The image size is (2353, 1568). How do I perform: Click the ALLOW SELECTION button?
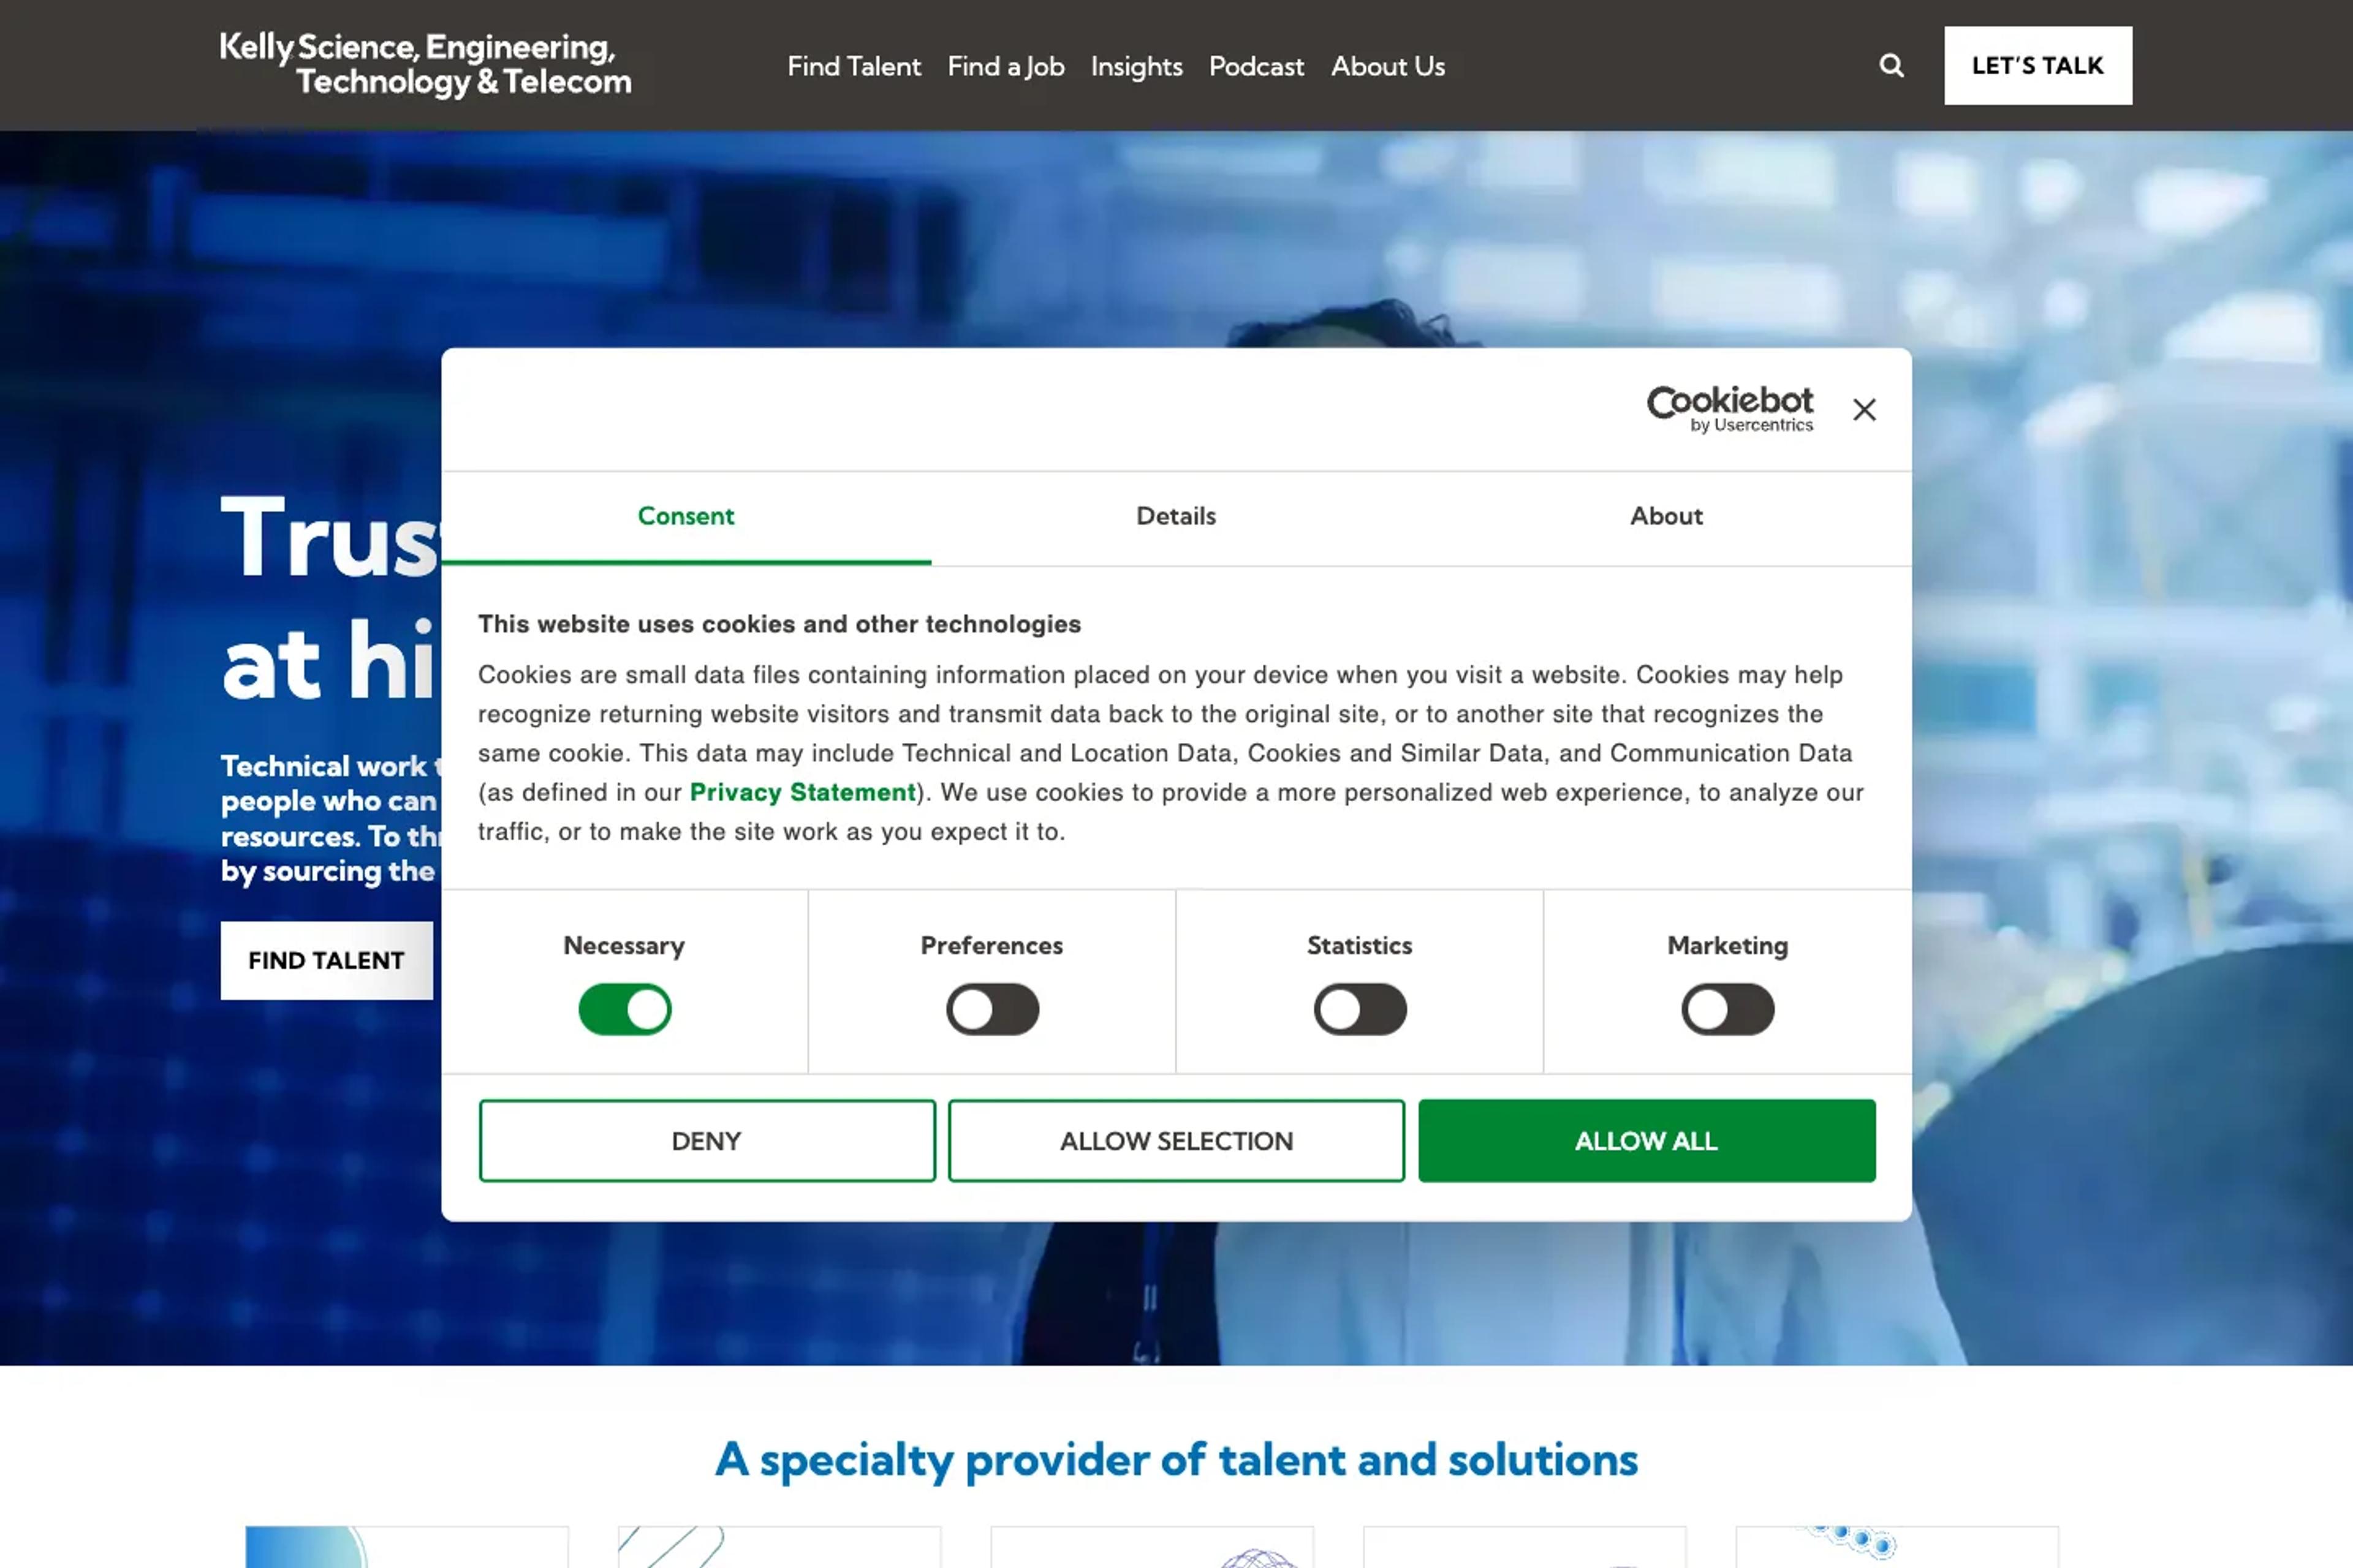coord(1176,1141)
